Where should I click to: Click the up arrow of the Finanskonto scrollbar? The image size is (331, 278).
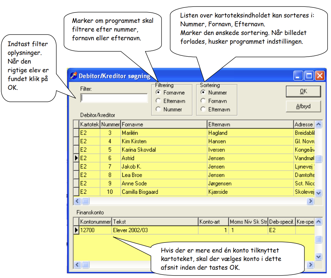point(319,221)
